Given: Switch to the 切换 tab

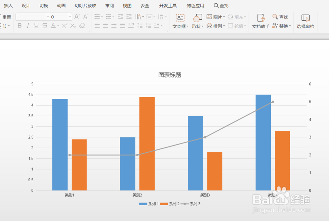Looking at the screenshot, I should tap(44, 6).
